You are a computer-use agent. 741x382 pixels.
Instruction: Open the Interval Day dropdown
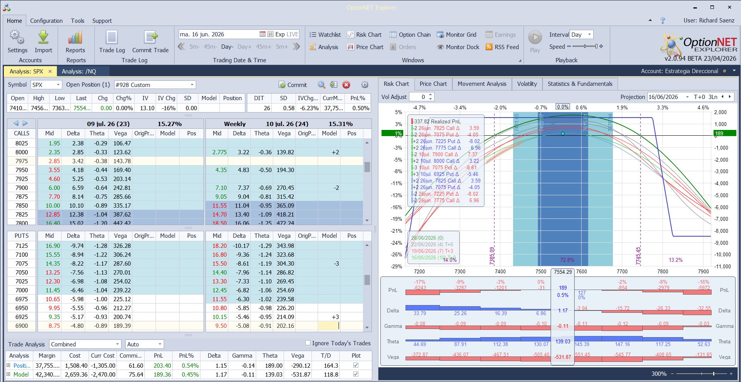coord(589,34)
